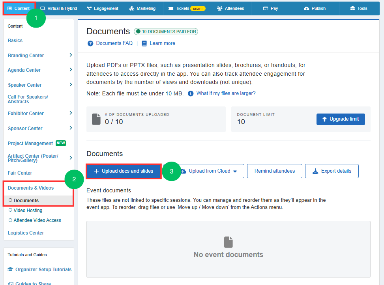Click the Publish cloud icon
Image resolution: width=384 pixels, height=285 pixels.
306,9
